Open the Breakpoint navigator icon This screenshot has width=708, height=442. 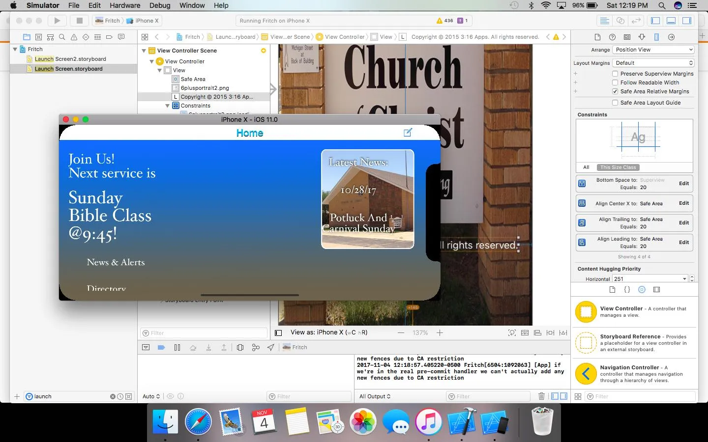click(109, 37)
